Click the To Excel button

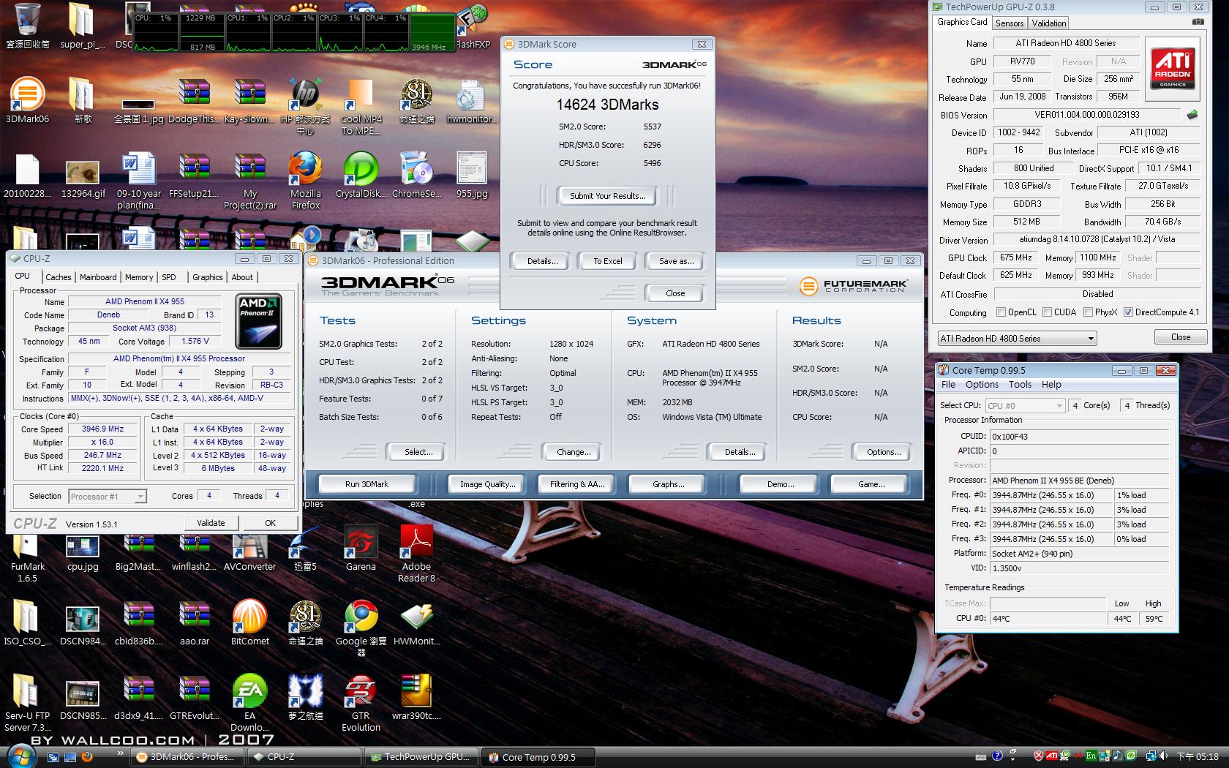tap(607, 261)
